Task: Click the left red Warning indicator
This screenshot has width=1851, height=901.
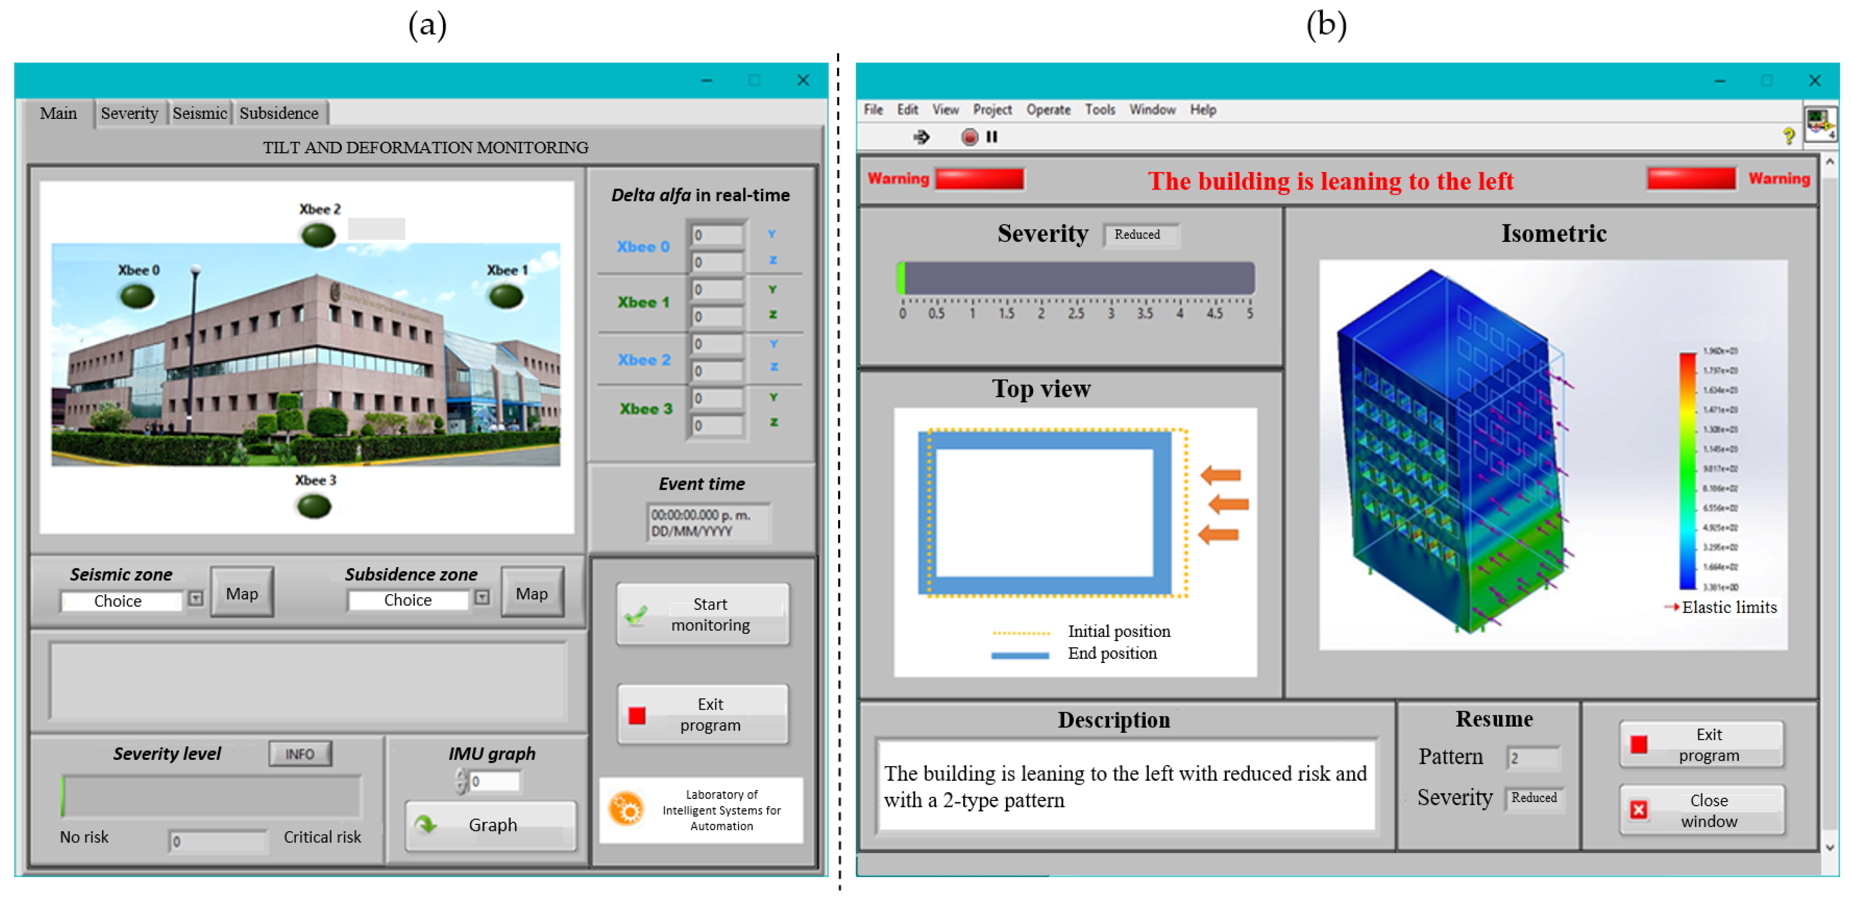Action: coord(979,179)
